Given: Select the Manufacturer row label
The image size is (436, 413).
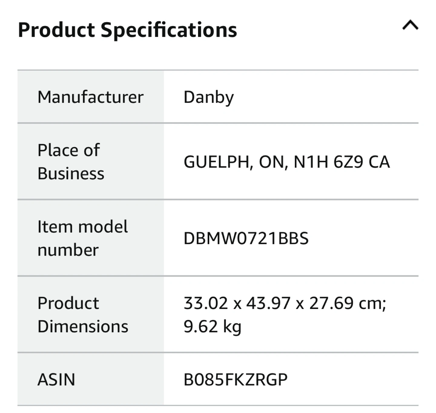Looking at the screenshot, I should (x=90, y=97).
